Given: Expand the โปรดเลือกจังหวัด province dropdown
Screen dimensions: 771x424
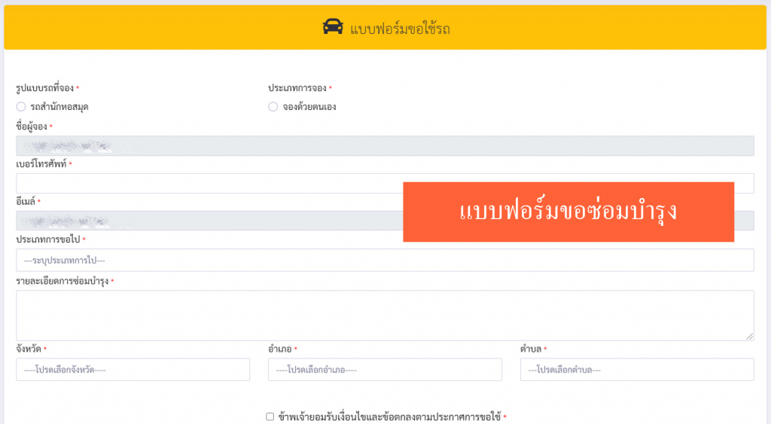Looking at the screenshot, I should coord(133,370).
